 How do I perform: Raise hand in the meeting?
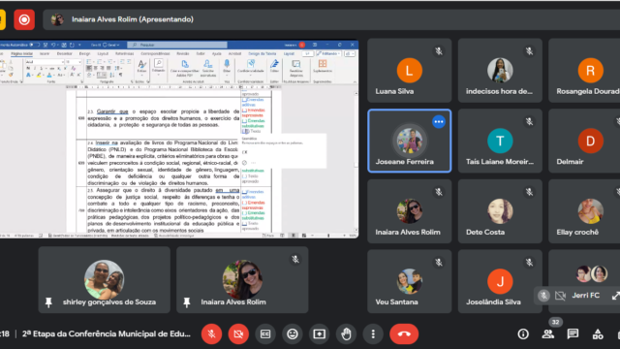point(346,333)
